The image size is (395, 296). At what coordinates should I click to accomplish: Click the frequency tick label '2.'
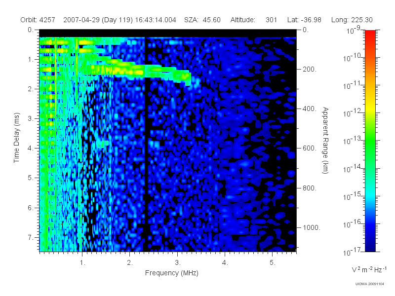(130, 263)
